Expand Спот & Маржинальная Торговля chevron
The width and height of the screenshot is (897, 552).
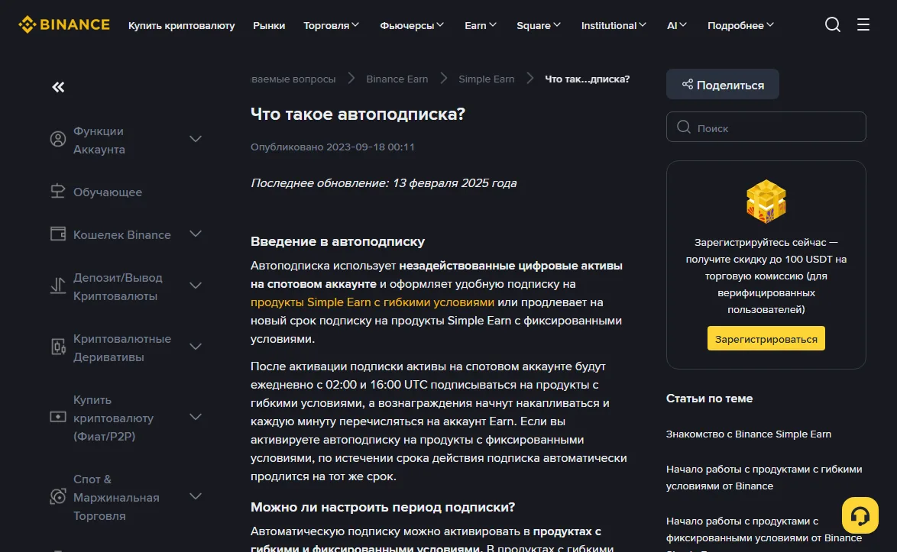tap(196, 496)
